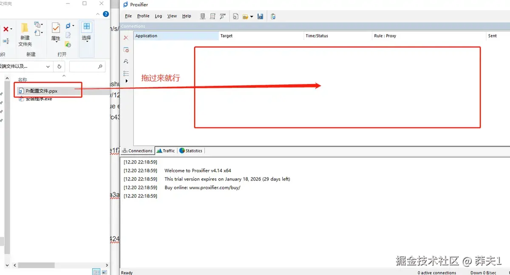This screenshot has width=510, height=275.
Task: Click the blue help question icon in Explorer
Action: [x=106, y=14]
